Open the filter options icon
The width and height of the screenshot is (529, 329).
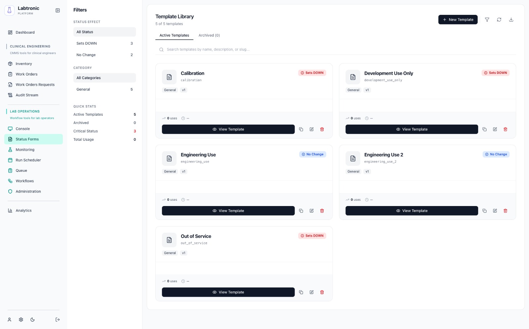[487, 20]
